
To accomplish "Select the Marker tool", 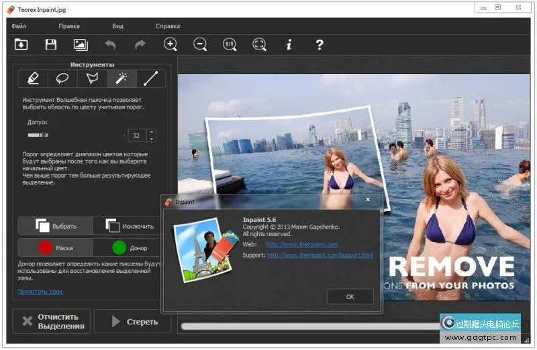I will click(33, 78).
